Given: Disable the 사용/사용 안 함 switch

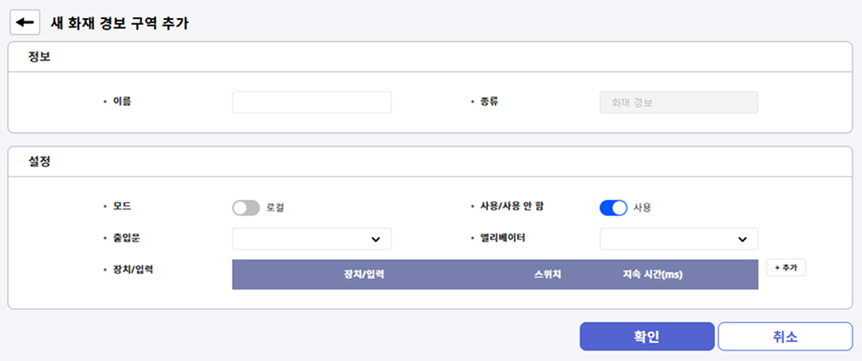Looking at the screenshot, I should (613, 208).
